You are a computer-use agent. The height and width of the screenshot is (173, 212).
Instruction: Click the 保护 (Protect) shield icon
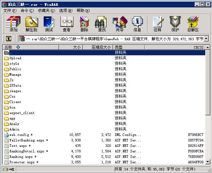(x=175, y=24)
